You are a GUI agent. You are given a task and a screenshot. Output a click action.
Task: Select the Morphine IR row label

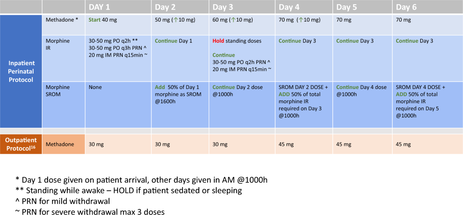click(57, 44)
